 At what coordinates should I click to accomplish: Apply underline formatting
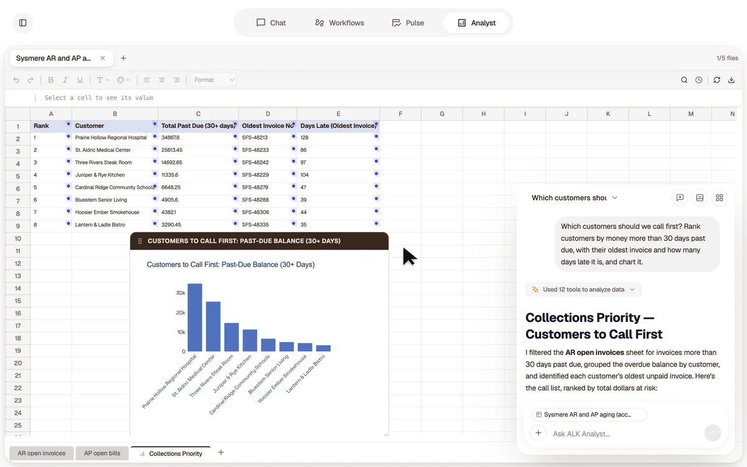[x=80, y=80]
